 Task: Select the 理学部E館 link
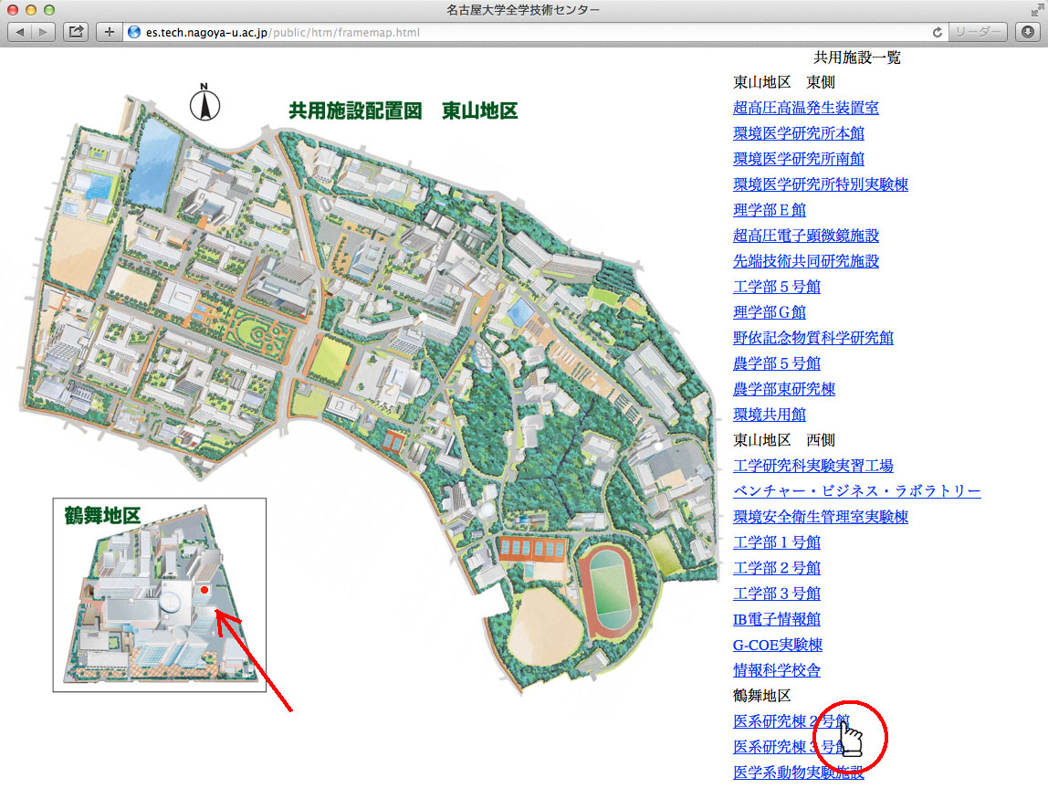(769, 210)
